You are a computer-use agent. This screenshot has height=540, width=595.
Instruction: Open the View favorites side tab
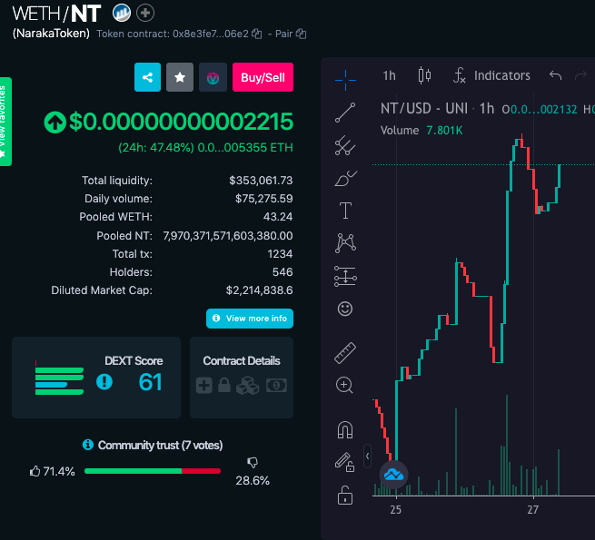[x=5, y=122]
